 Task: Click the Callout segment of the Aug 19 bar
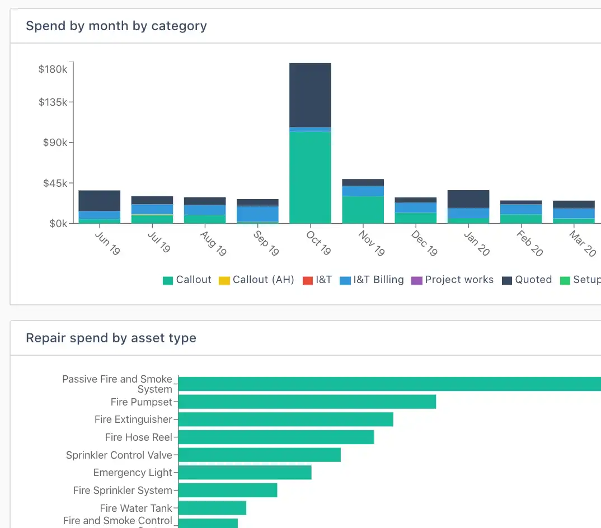point(205,219)
